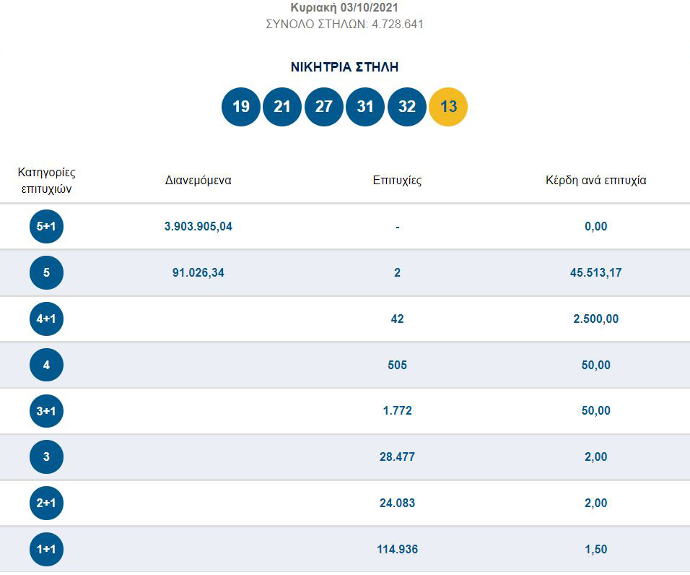The height and width of the screenshot is (575, 690).
Task: Select the 3+1 category badge
Action: (46, 411)
